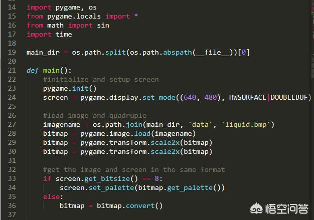Click 'from math import sin' line
314x220 pixels.
(x=68, y=26)
